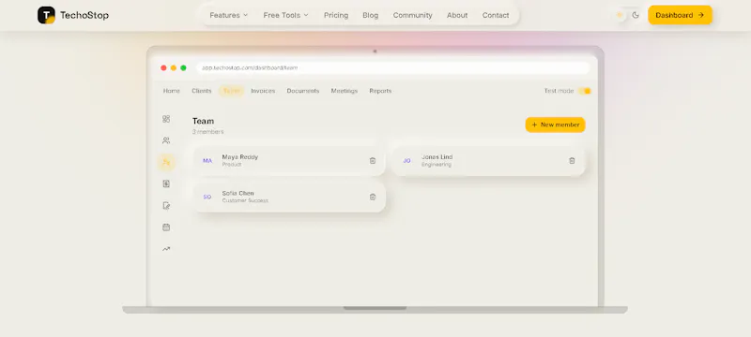Open the Community page

413,15
